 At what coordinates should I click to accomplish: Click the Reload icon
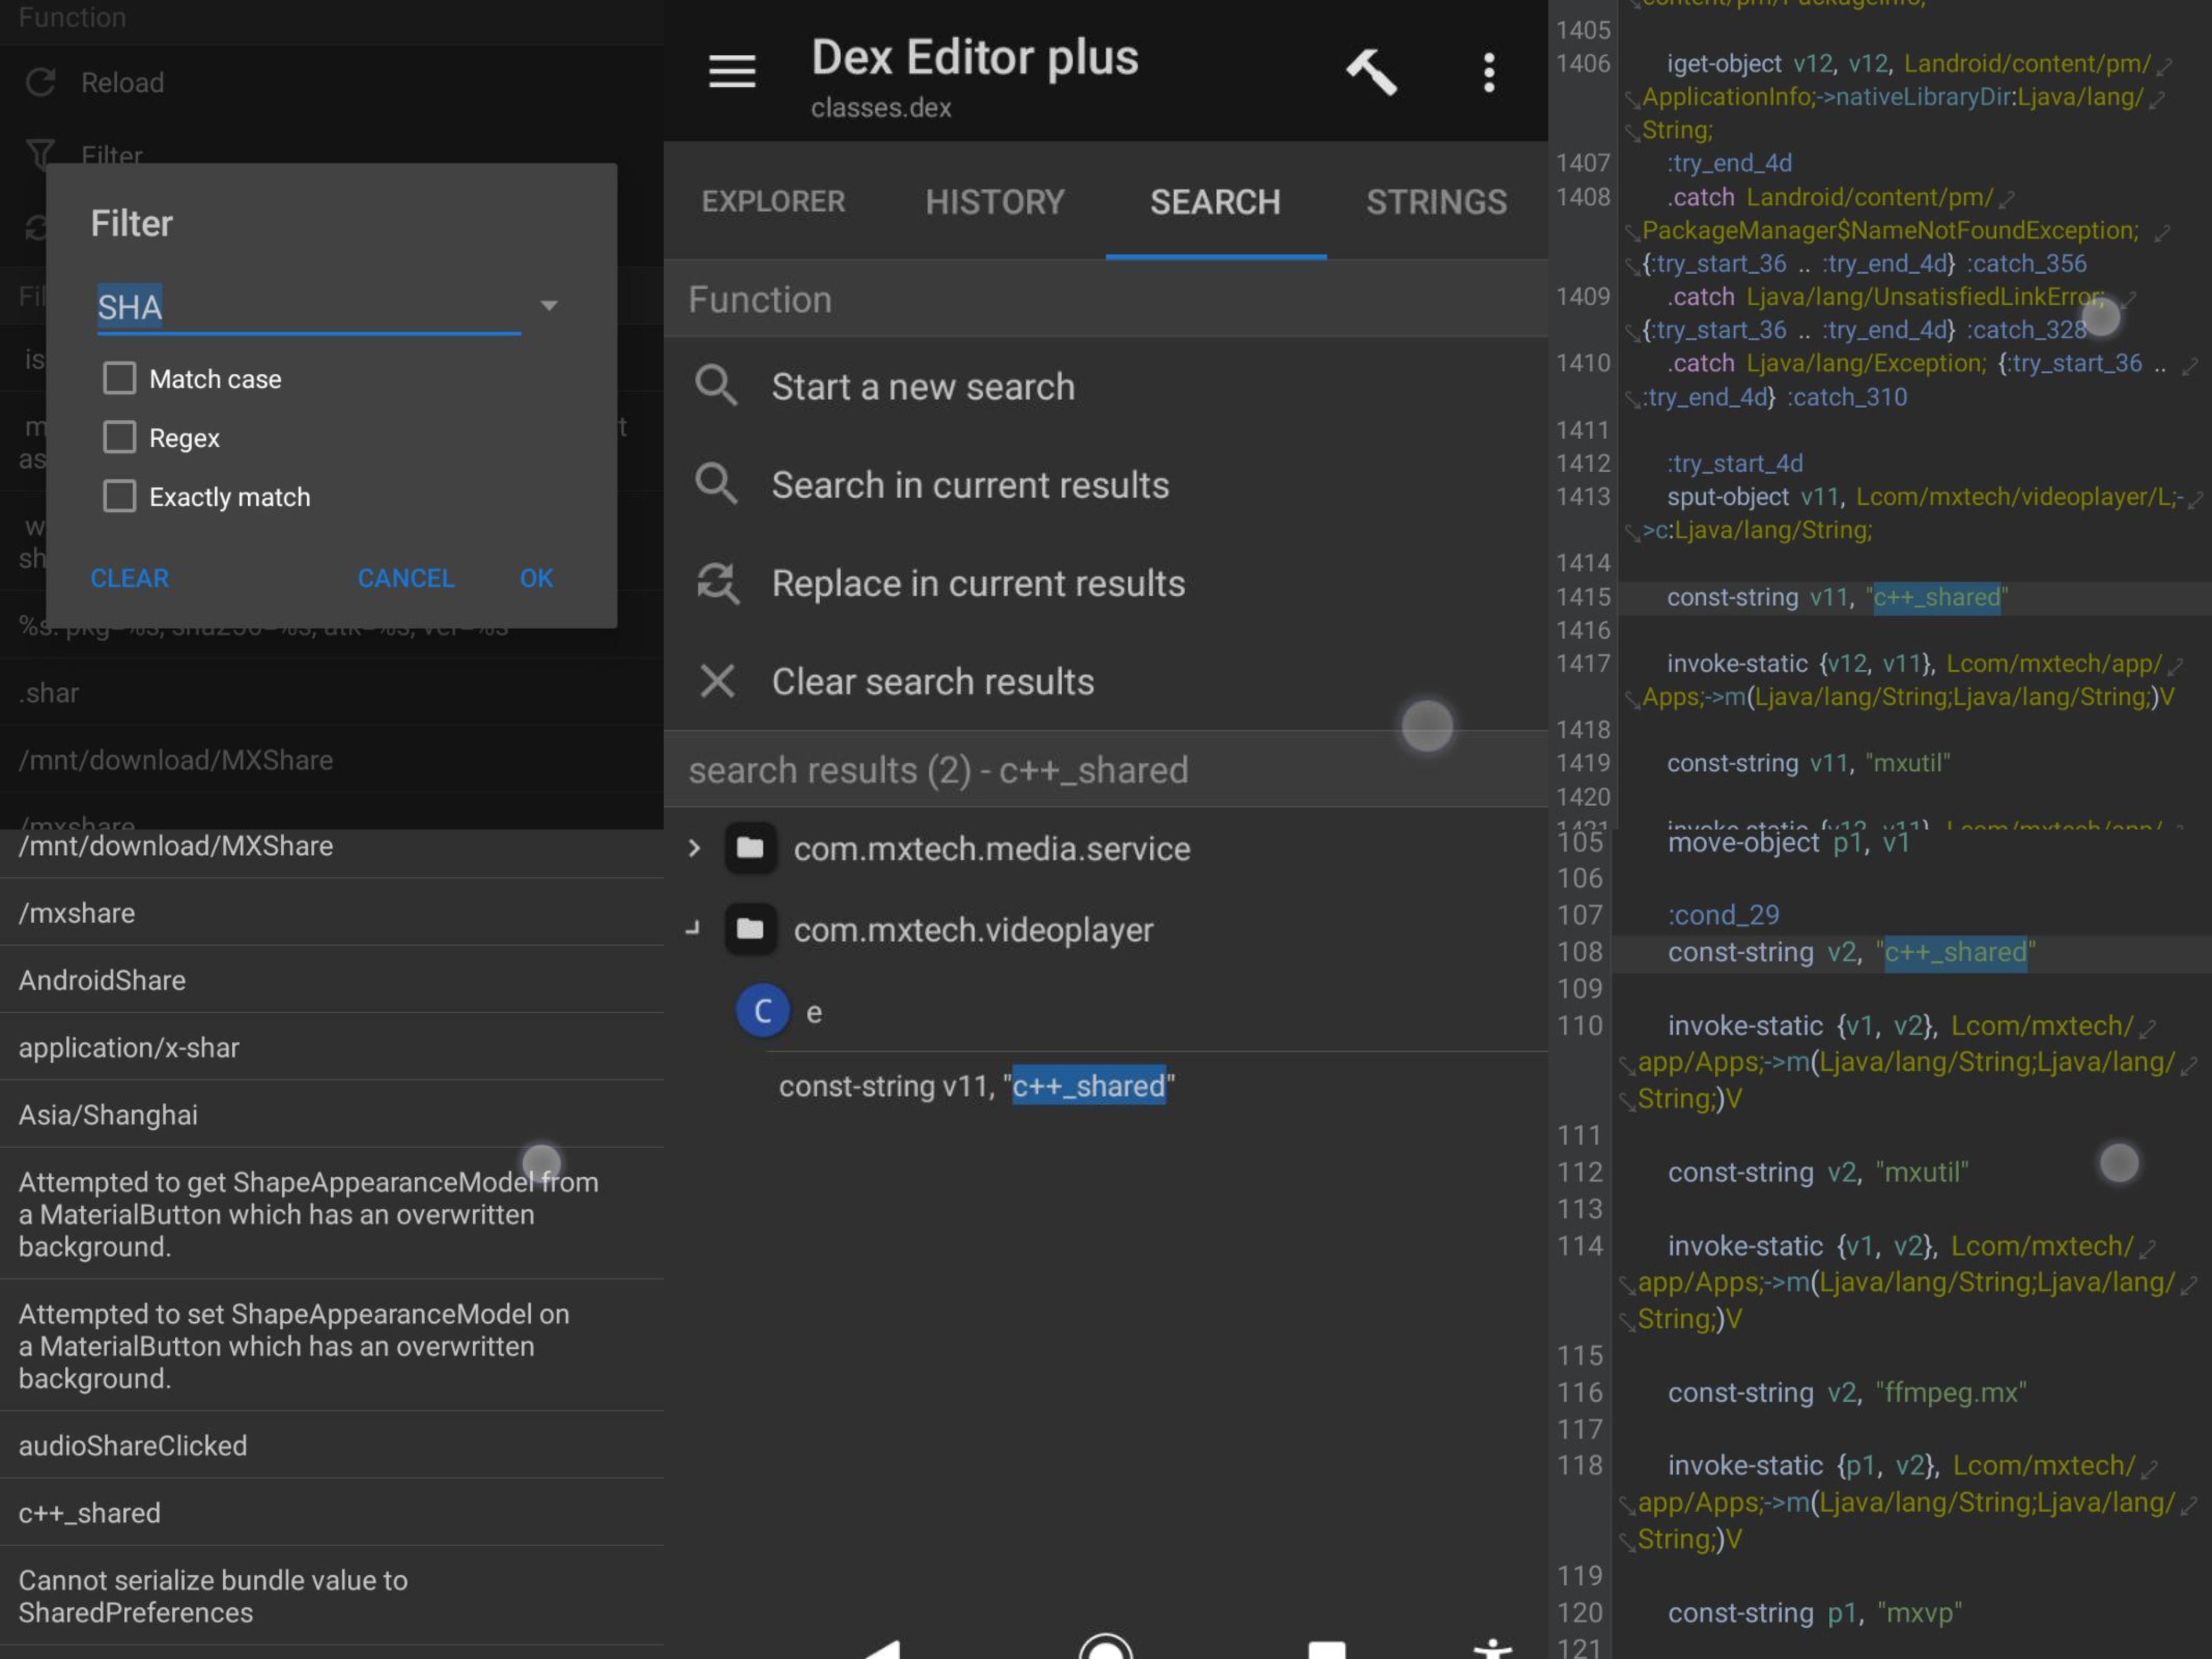tap(40, 82)
